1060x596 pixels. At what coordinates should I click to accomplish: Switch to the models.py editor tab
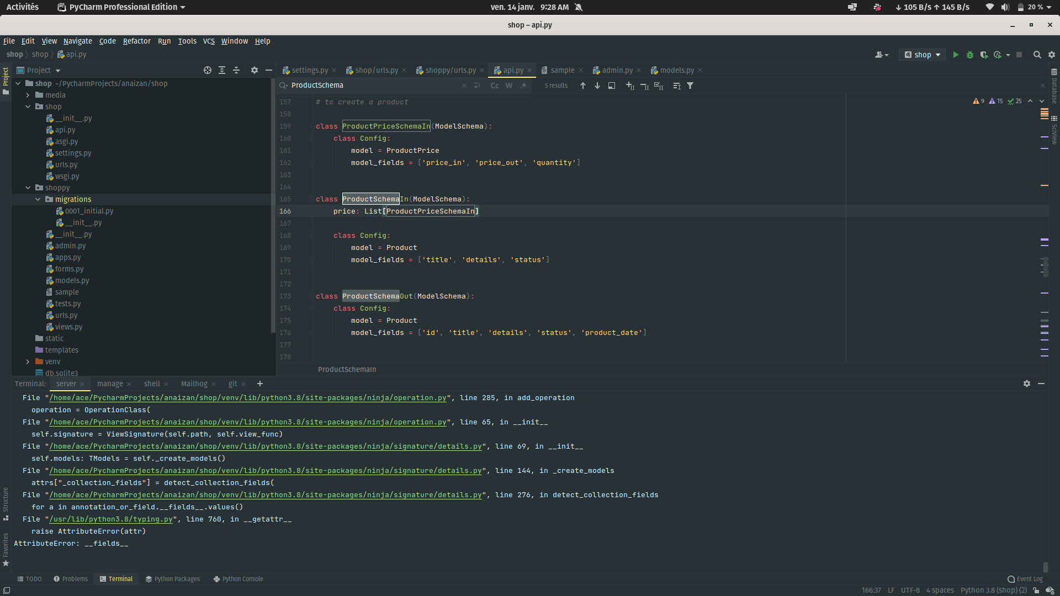pyautogui.click(x=676, y=70)
